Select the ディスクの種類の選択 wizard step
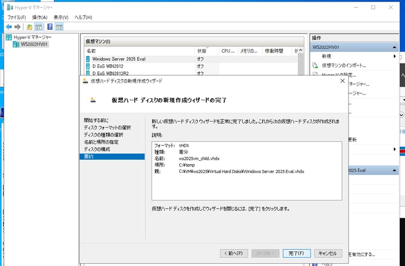The height and width of the screenshot is (266, 405). click(103, 134)
